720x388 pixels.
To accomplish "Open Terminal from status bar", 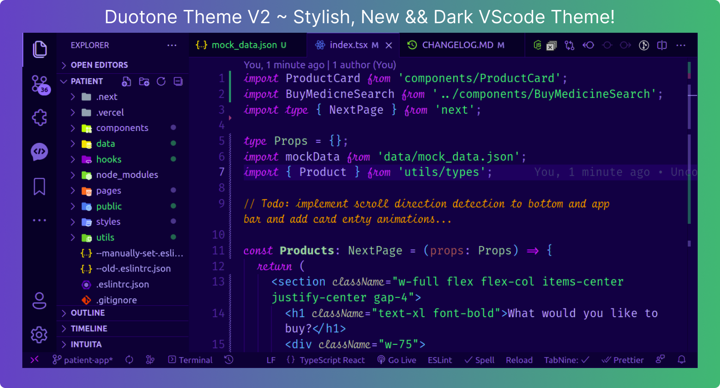I will [190, 360].
